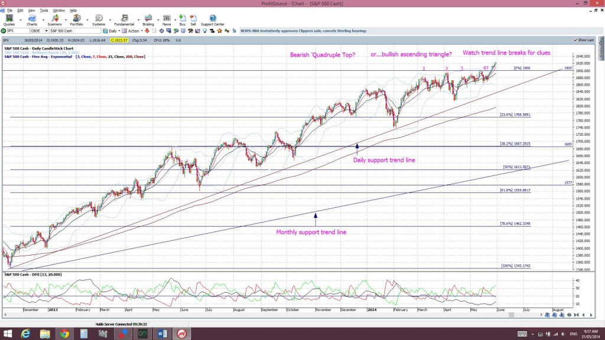Open Google Chrome from taskbar
The width and height of the screenshot is (605, 340).
pyautogui.click(x=64, y=334)
